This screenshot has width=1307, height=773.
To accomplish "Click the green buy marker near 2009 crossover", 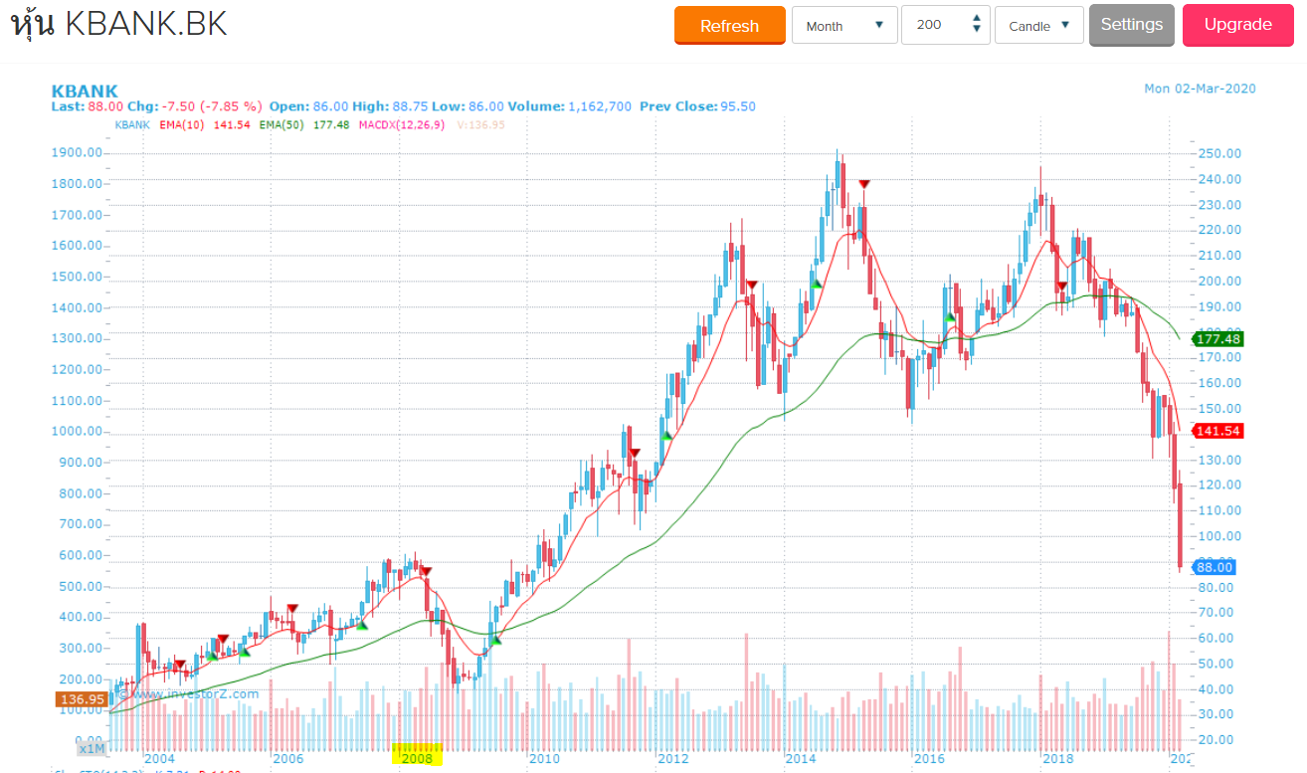I will 495,640.
